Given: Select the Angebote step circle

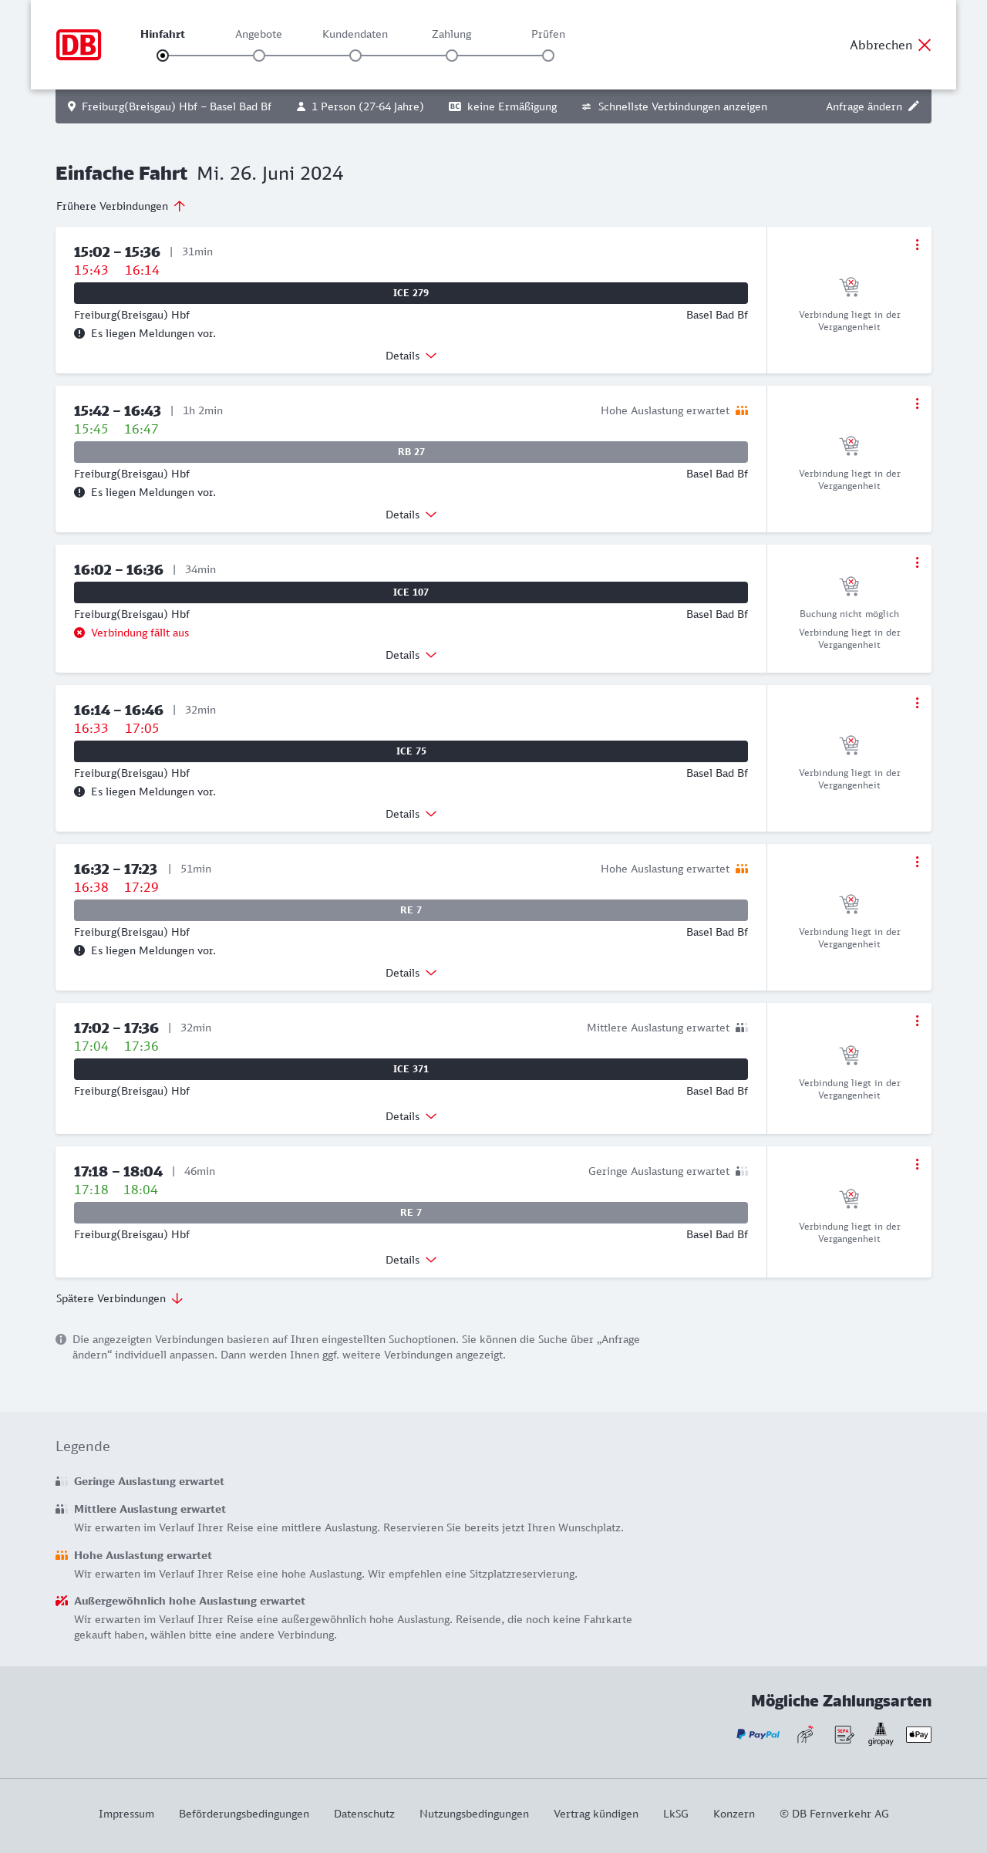Looking at the screenshot, I should [259, 56].
